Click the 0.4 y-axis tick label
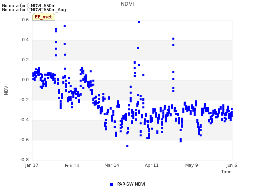This screenshot has height=192, width=256. [25, 40]
